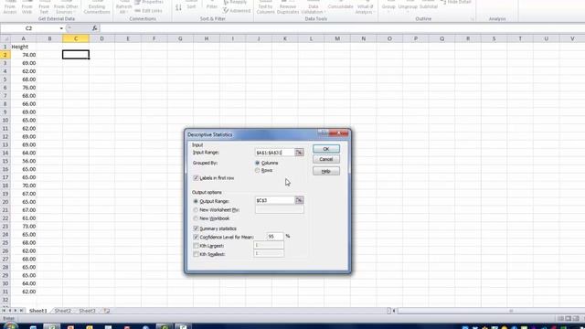
Task: Select the New Workbook radio button
Action: coord(196,218)
